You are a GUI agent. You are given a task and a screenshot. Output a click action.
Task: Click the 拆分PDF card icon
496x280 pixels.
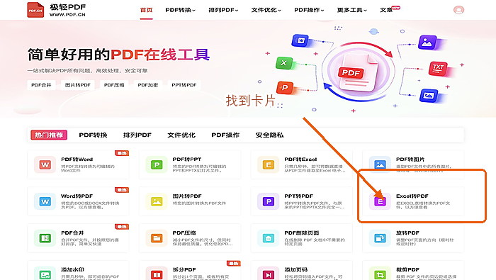[157, 274]
